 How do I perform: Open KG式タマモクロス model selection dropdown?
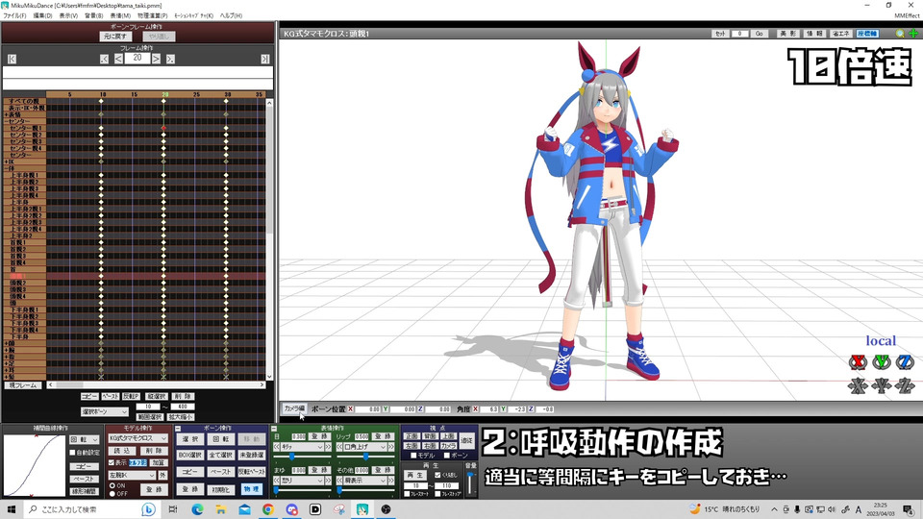[x=137, y=438]
